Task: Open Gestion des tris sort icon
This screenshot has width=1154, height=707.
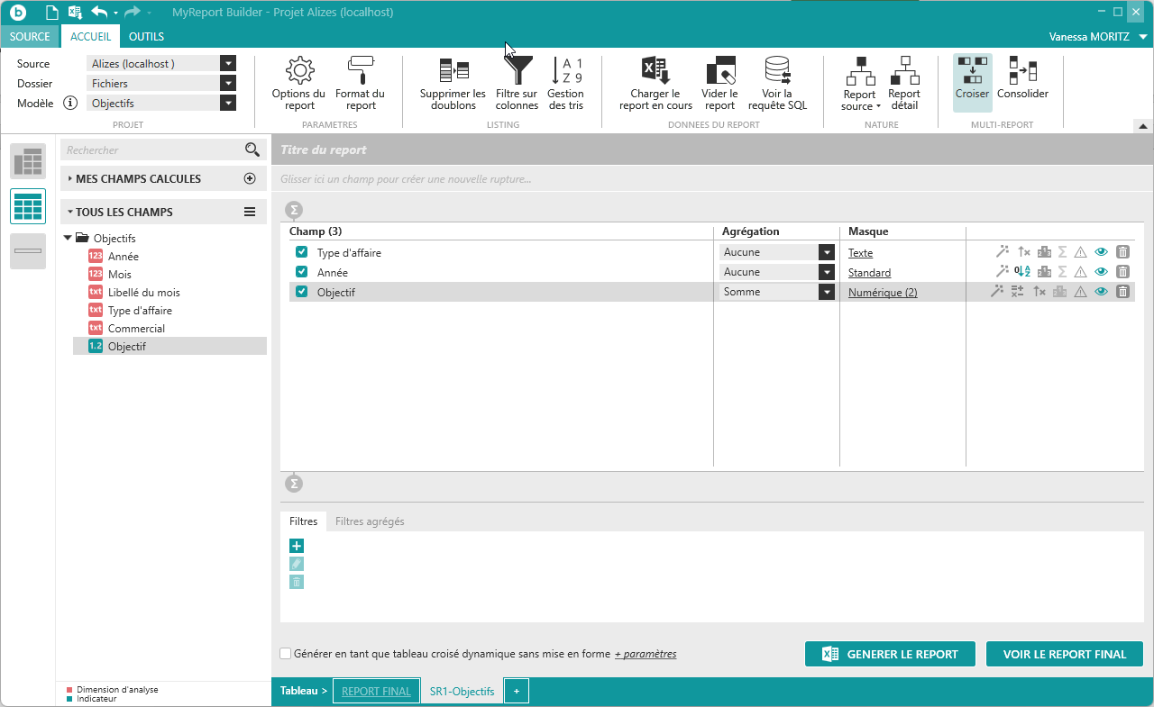Action: click(x=565, y=71)
